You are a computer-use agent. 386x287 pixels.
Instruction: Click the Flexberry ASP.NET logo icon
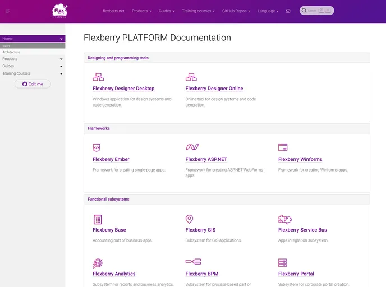[192, 147]
